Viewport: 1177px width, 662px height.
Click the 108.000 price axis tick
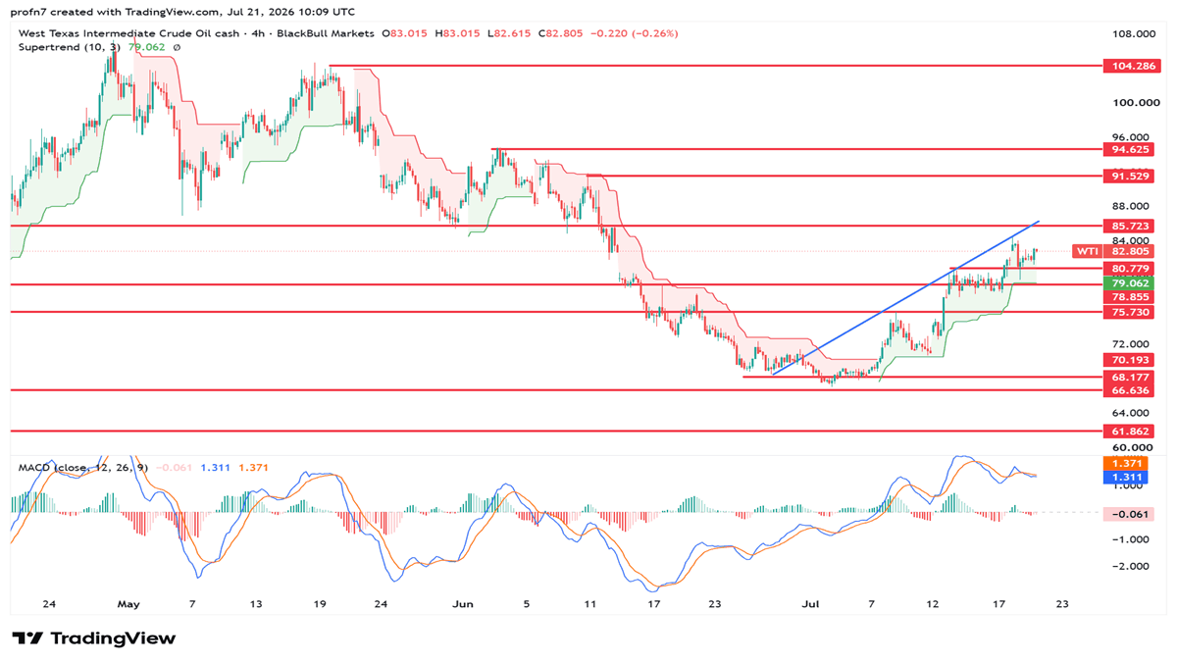(x=1132, y=33)
